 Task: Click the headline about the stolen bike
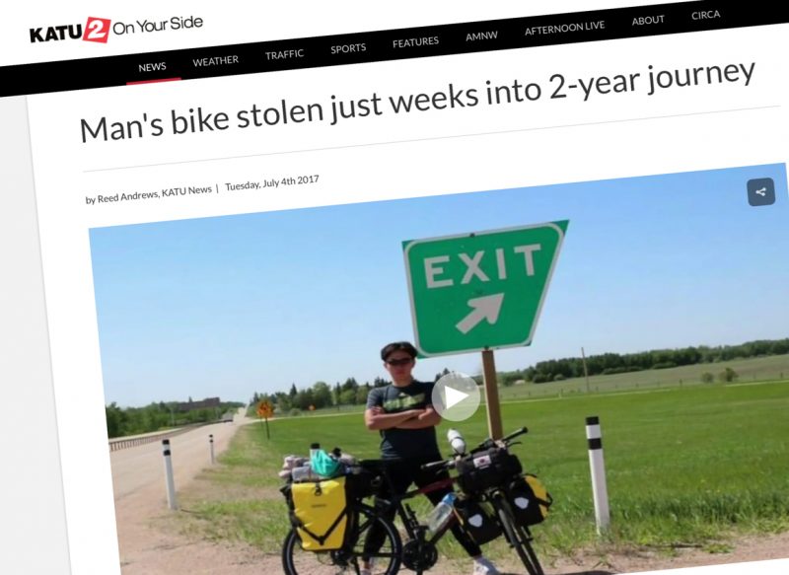point(417,102)
